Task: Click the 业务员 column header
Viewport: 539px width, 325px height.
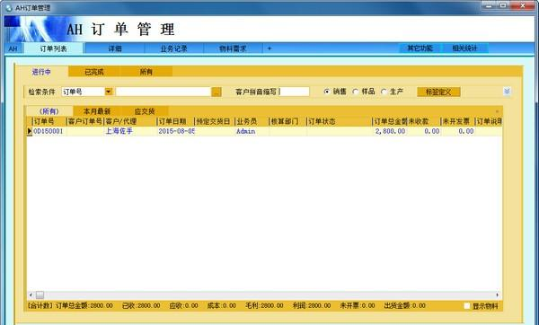Action: click(x=252, y=121)
